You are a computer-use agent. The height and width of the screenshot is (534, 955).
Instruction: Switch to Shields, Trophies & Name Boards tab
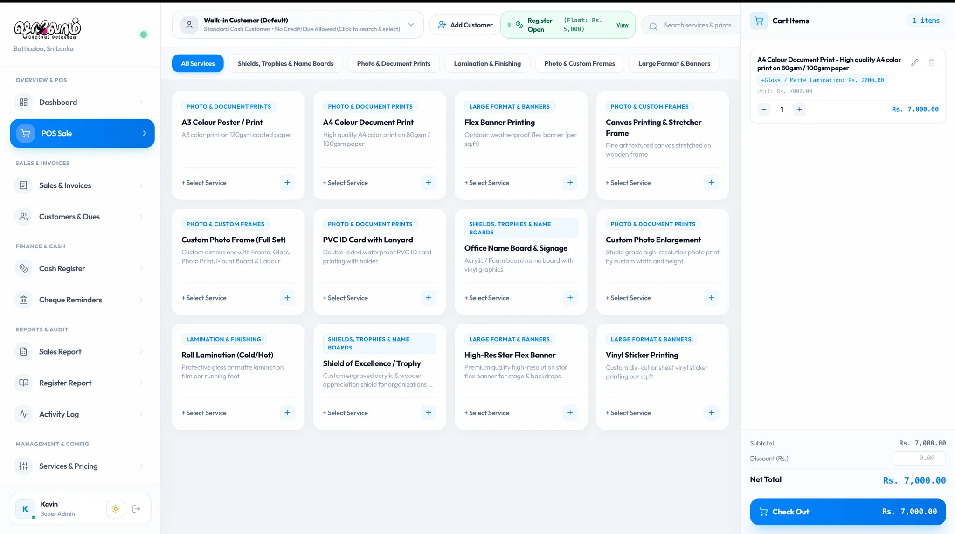click(285, 63)
